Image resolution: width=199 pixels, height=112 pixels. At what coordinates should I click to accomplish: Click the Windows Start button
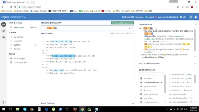tap(3, 109)
